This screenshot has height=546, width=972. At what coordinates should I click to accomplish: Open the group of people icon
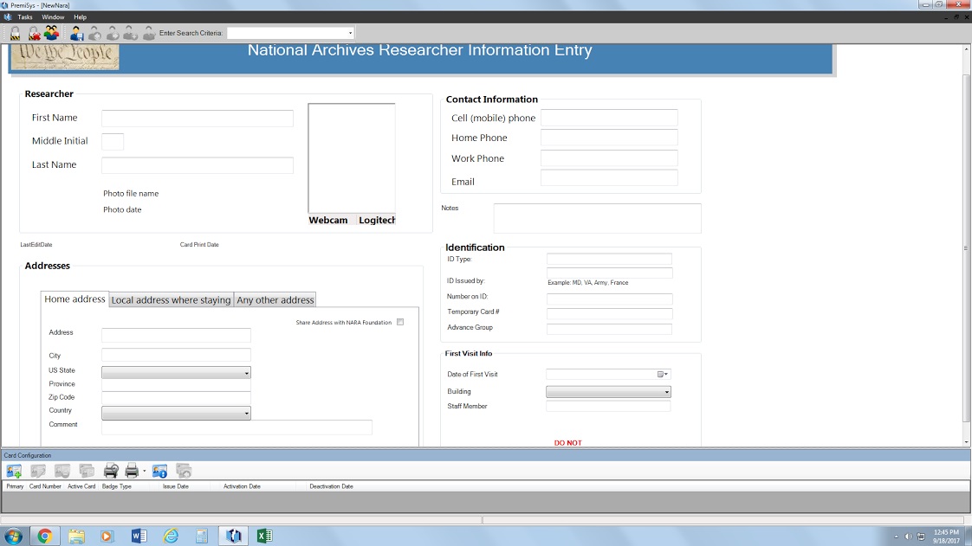point(52,33)
